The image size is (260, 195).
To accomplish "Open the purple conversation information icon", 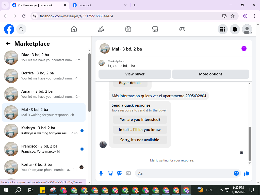I will pyautogui.click(x=244, y=48).
